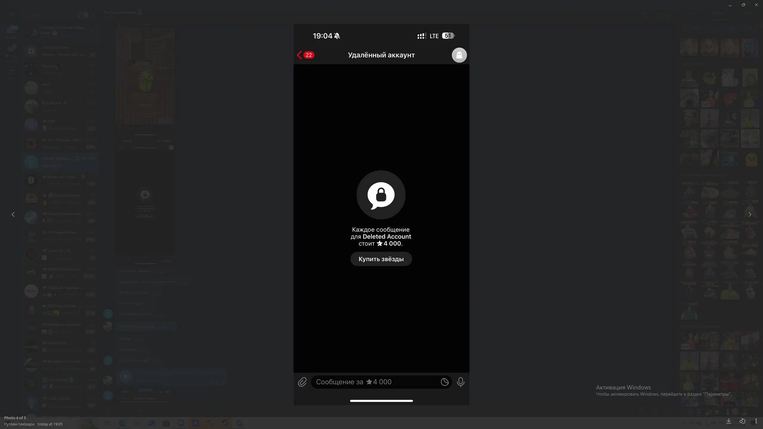Click the sender name Руслан плюхари
The width and height of the screenshot is (763, 429).
pos(19,424)
